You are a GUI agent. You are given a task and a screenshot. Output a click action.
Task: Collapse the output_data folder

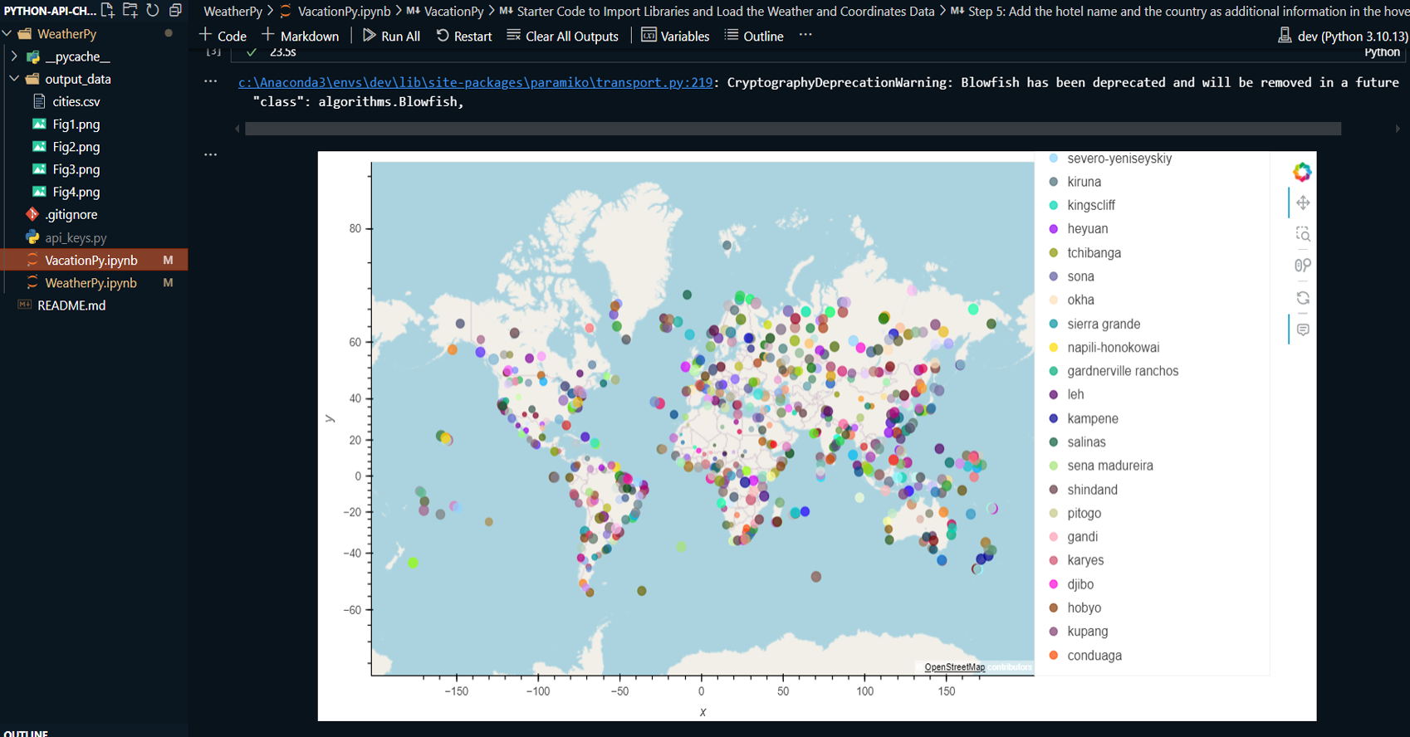[14, 79]
